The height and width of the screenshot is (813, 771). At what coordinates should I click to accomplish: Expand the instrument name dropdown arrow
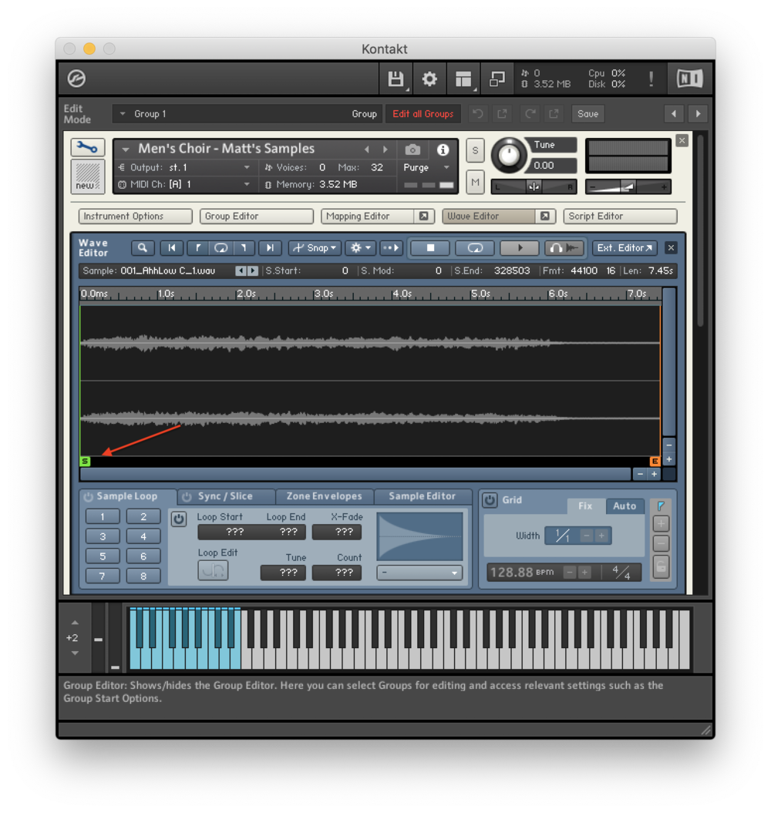125,149
